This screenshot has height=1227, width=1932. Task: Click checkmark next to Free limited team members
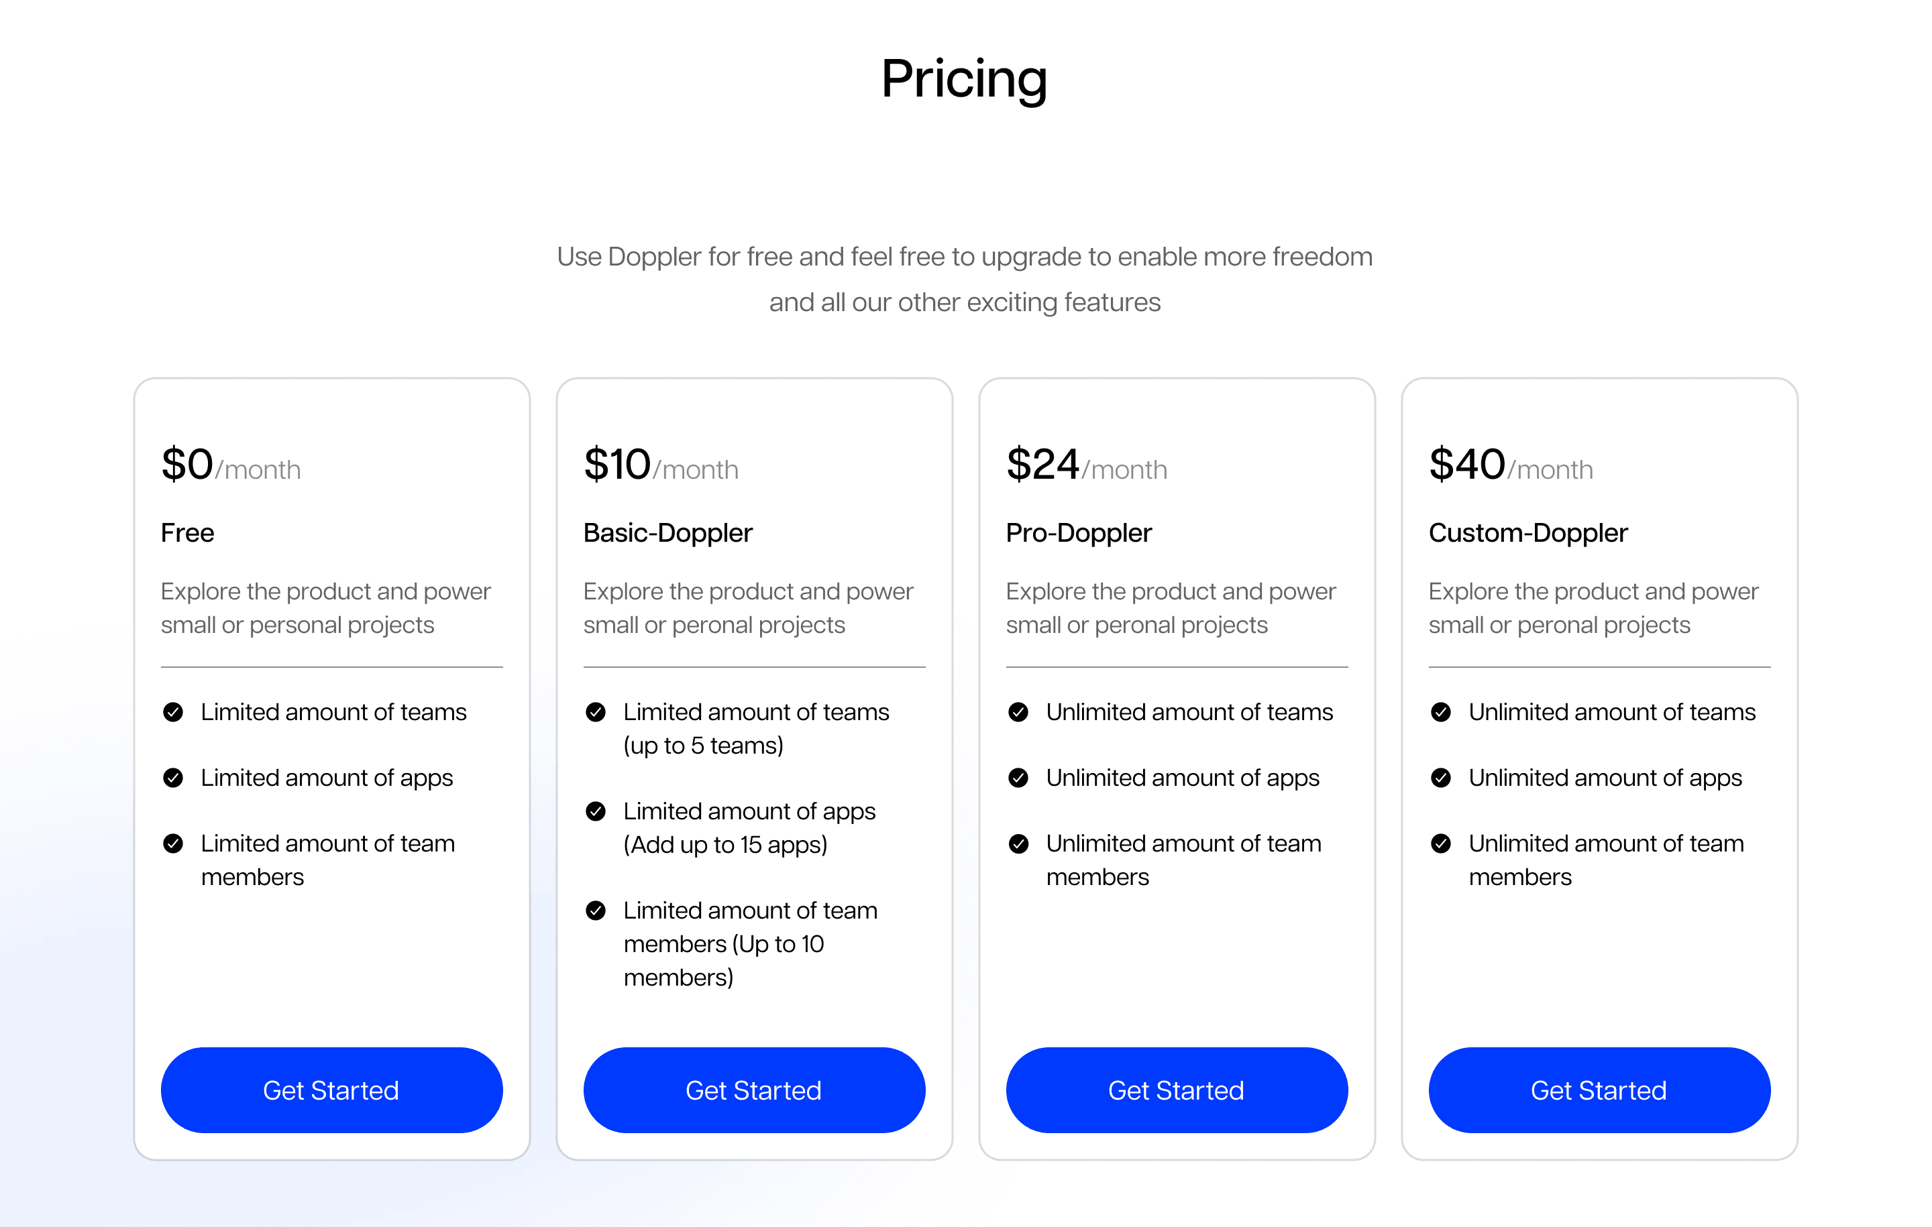pos(173,843)
